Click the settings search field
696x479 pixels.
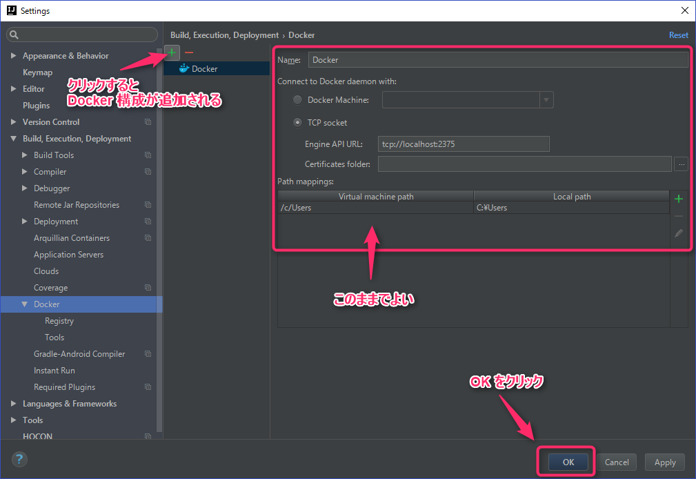pyautogui.click(x=82, y=35)
